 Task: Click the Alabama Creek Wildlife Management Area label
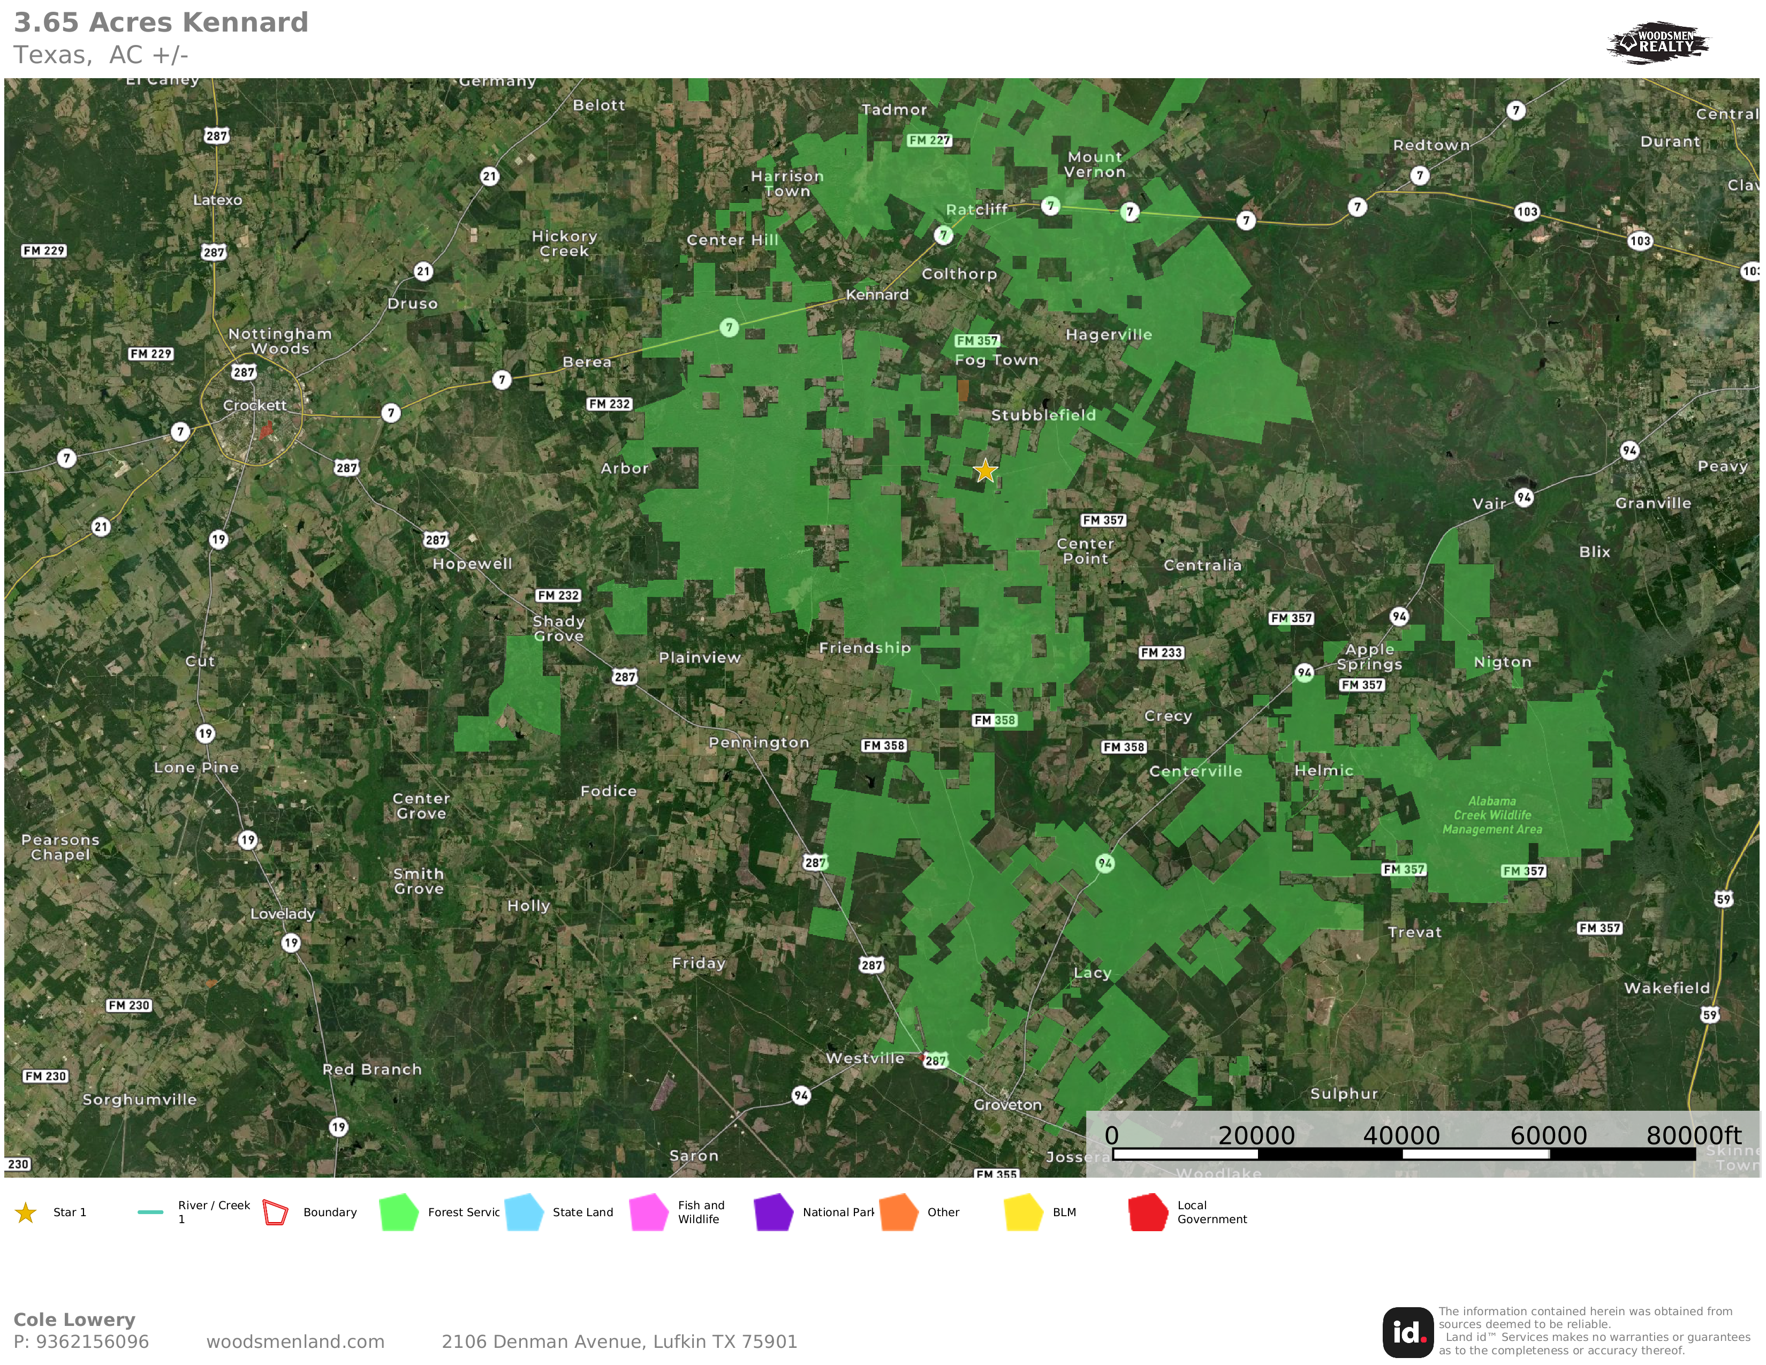coord(1492,815)
